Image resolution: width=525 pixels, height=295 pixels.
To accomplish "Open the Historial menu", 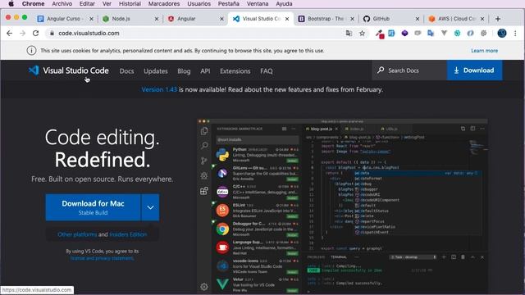I will [130, 3].
